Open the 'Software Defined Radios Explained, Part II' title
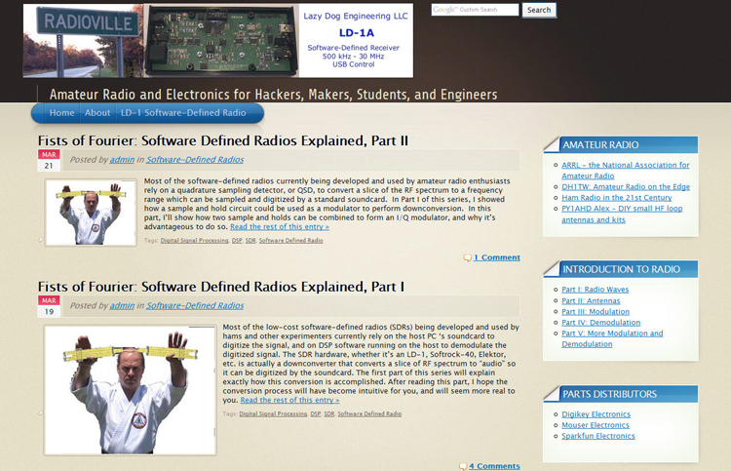 [222, 141]
